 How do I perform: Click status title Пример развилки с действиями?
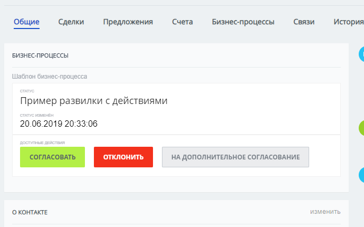tap(94, 101)
